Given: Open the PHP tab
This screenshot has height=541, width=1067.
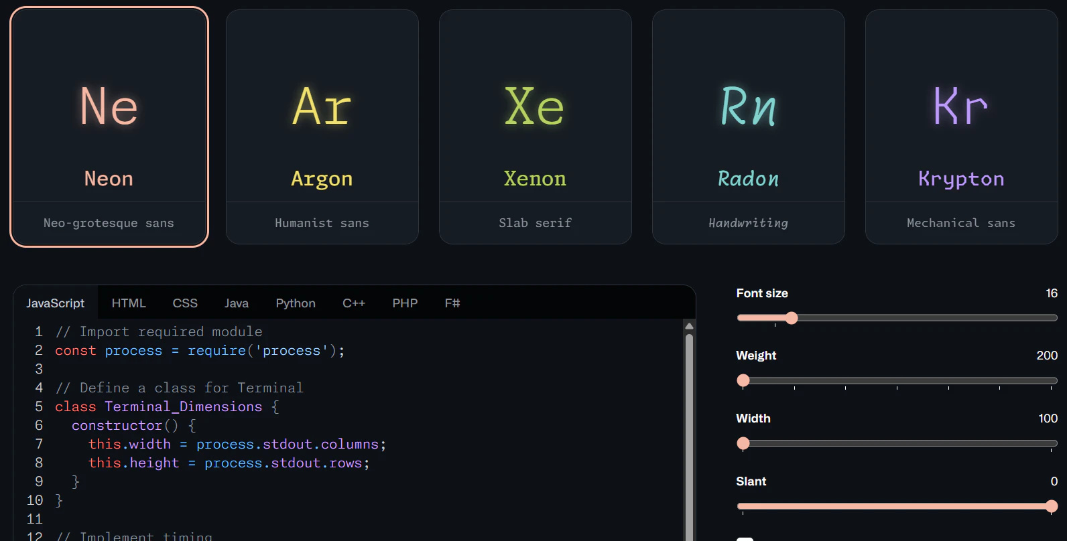Looking at the screenshot, I should pos(405,303).
